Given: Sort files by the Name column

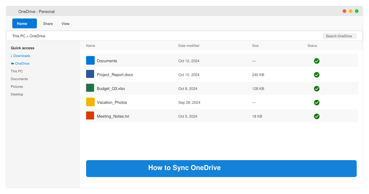Looking at the screenshot, I should [90, 46].
